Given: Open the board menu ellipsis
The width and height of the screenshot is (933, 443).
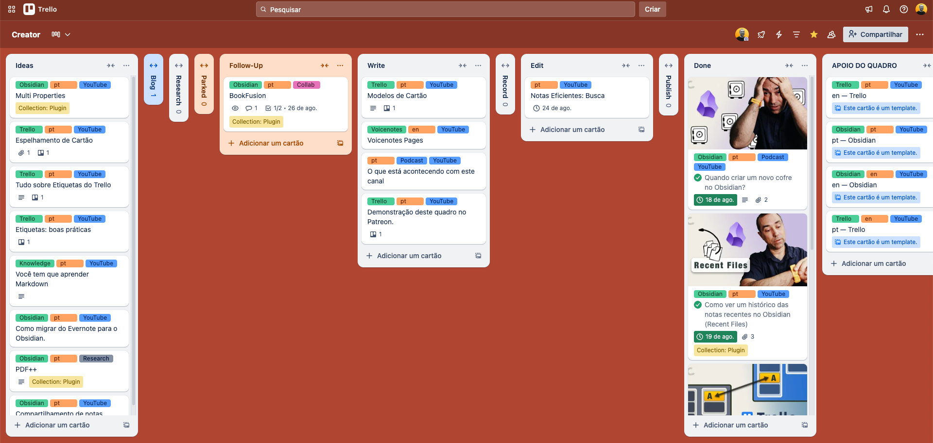Looking at the screenshot, I should coord(920,34).
